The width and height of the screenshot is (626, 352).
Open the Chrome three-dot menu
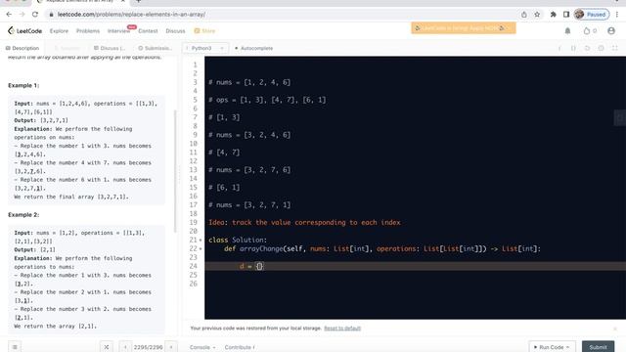(x=617, y=15)
